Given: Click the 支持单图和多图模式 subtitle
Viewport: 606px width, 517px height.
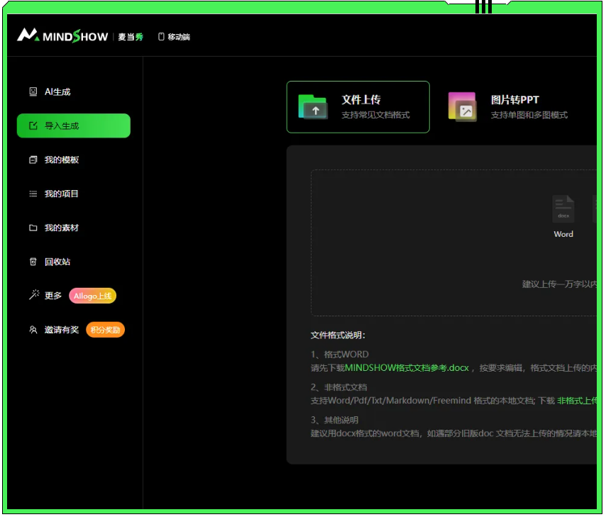Looking at the screenshot, I should tap(529, 115).
